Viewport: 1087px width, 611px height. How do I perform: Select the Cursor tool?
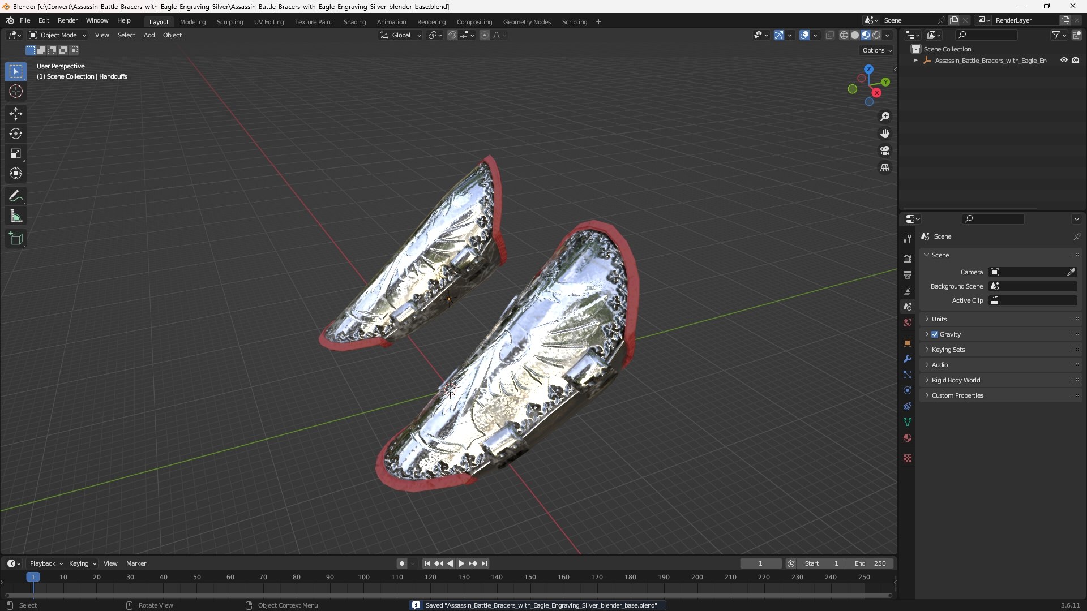(x=16, y=91)
